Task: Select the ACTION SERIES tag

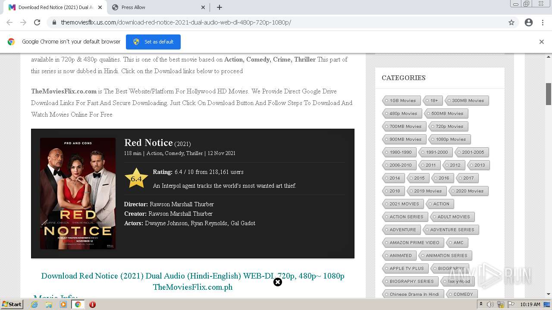Action: pos(405,217)
